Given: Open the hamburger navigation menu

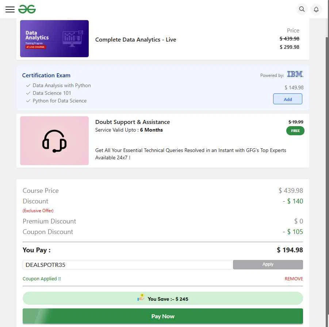Looking at the screenshot, I should click(10, 9).
